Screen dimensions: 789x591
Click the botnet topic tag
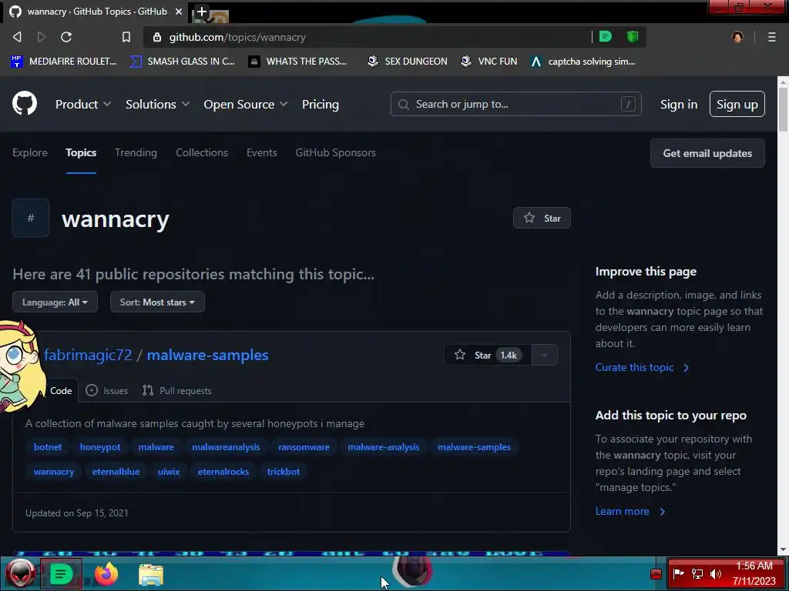click(x=48, y=447)
